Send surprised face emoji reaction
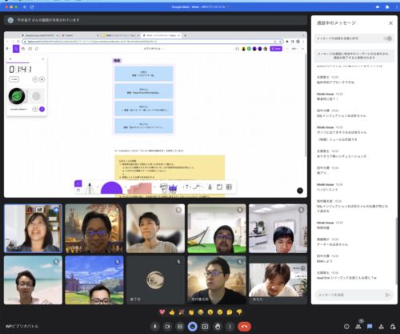Viewport: 400px width, 334px height. (210, 312)
